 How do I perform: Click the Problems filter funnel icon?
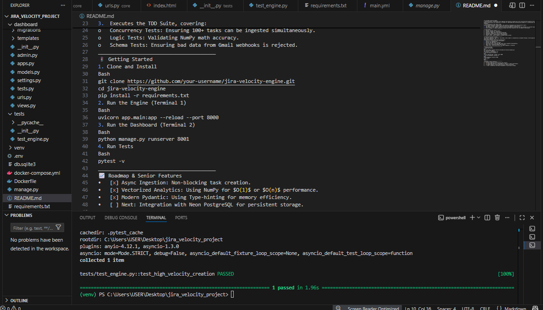pos(59,227)
